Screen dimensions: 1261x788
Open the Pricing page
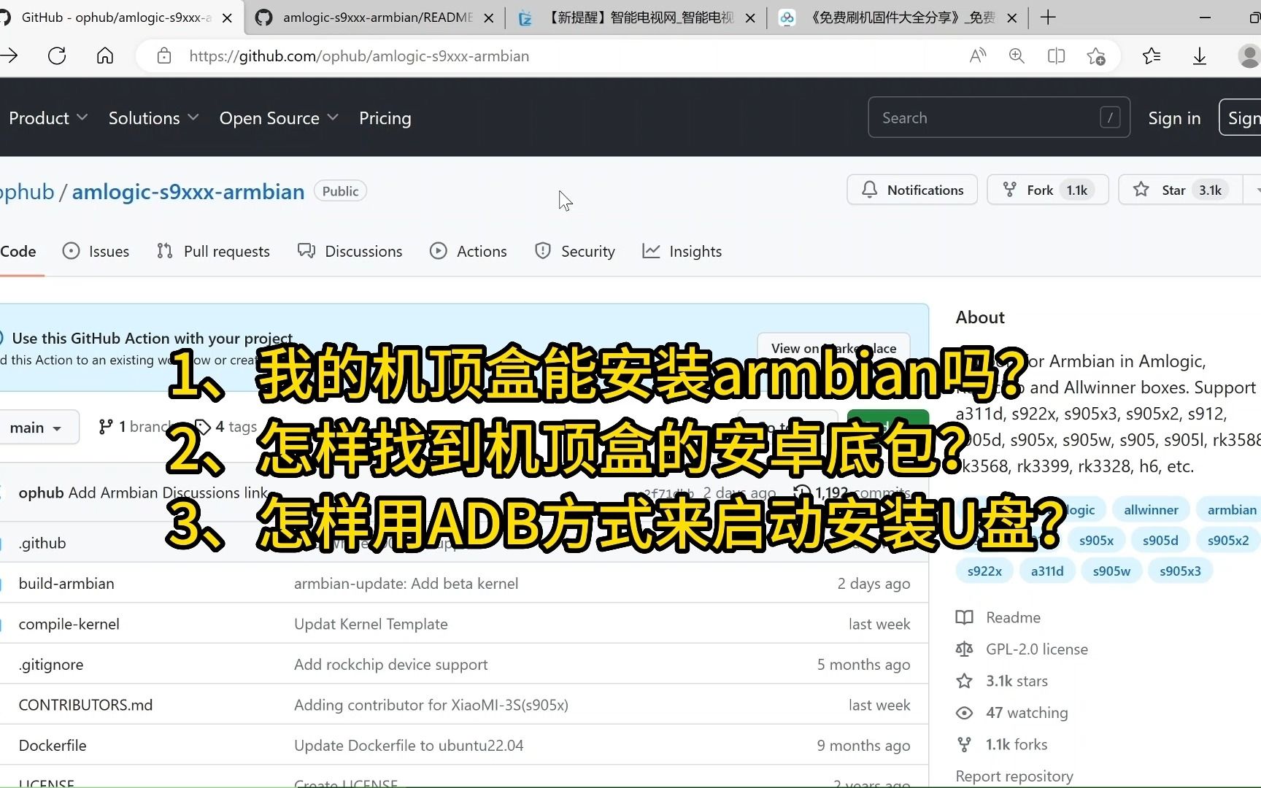[x=385, y=118]
